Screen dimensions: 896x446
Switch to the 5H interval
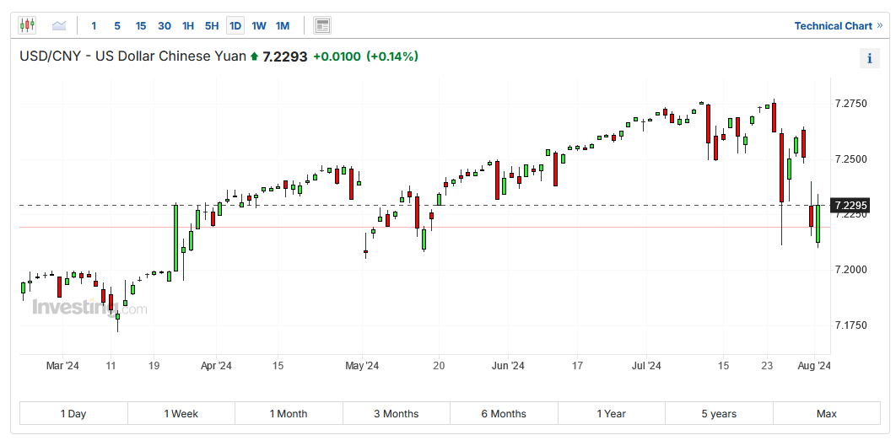click(x=212, y=26)
